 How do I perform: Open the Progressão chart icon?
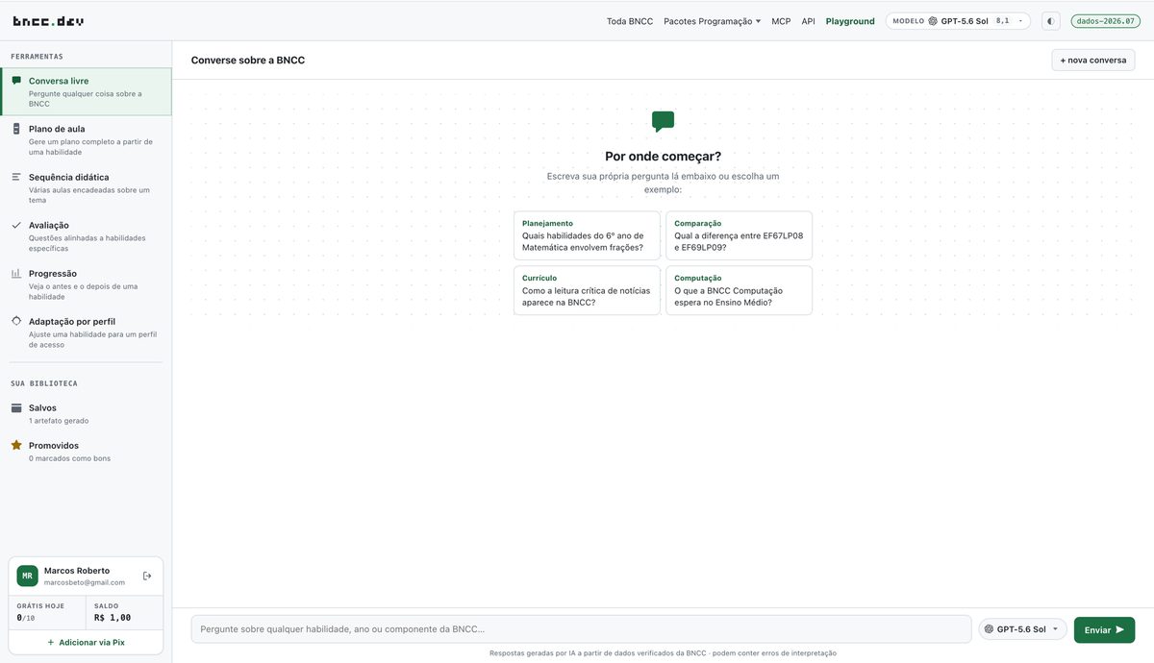(x=16, y=273)
